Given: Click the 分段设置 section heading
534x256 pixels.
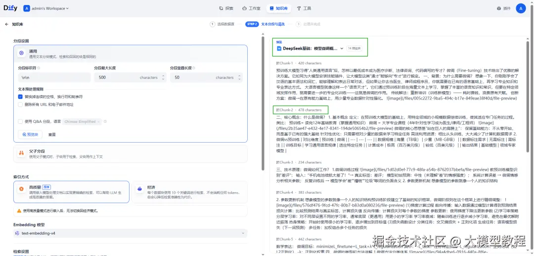Looking at the screenshot, I should [x=21, y=41].
